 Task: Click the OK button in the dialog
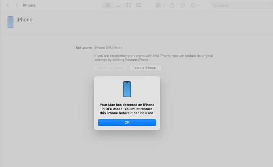[x=127, y=122]
